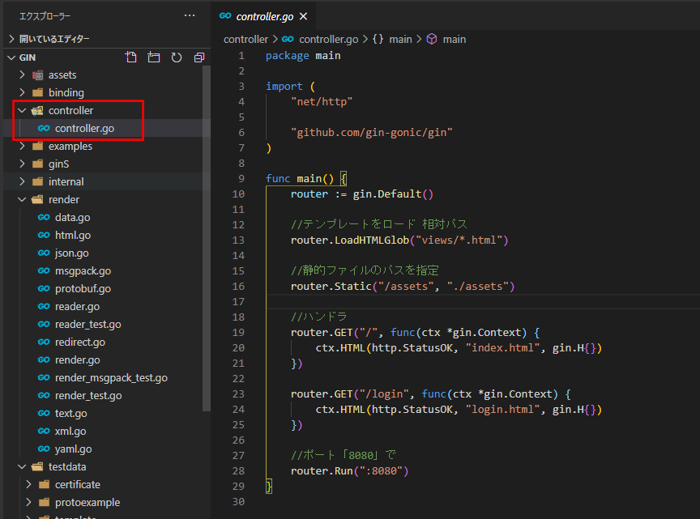Expand the ginS folder

[22, 164]
